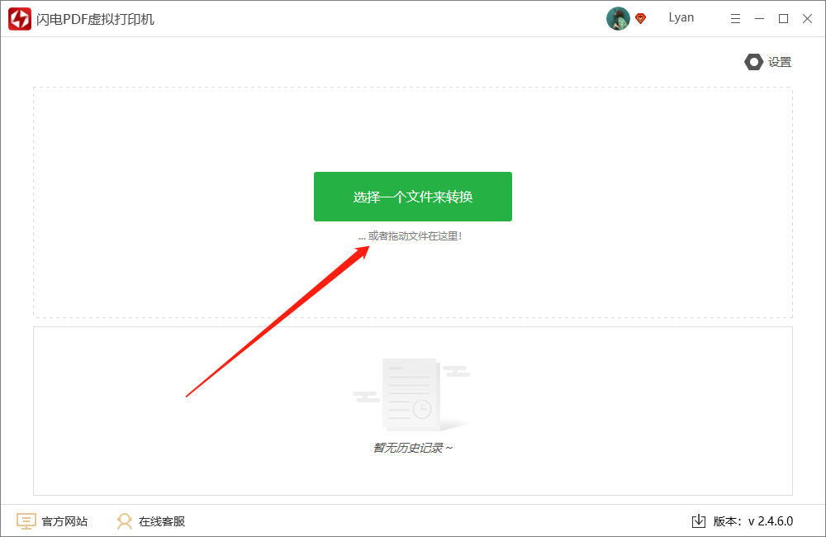Click the version download update icon
Image resolution: width=826 pixels, height=537 pixels.
tap(699, 521)
